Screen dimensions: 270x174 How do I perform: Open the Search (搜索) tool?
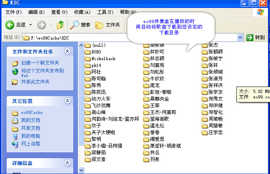(80, 25)
